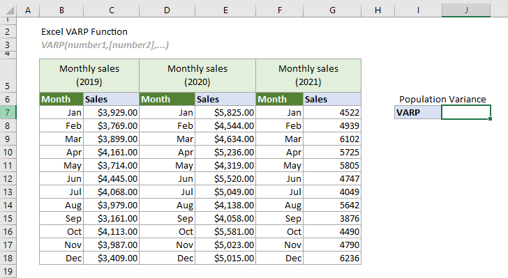Image resolution: width=508 pixels, height=278 pixels.
Task: Click the Monthly sales (2019) header cell
Action: [89, 75]
